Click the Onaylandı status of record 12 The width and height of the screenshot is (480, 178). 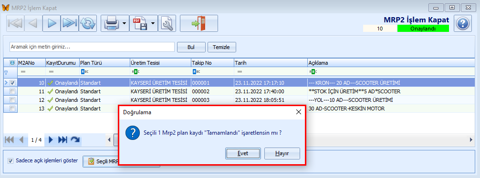tap(63, 100)
